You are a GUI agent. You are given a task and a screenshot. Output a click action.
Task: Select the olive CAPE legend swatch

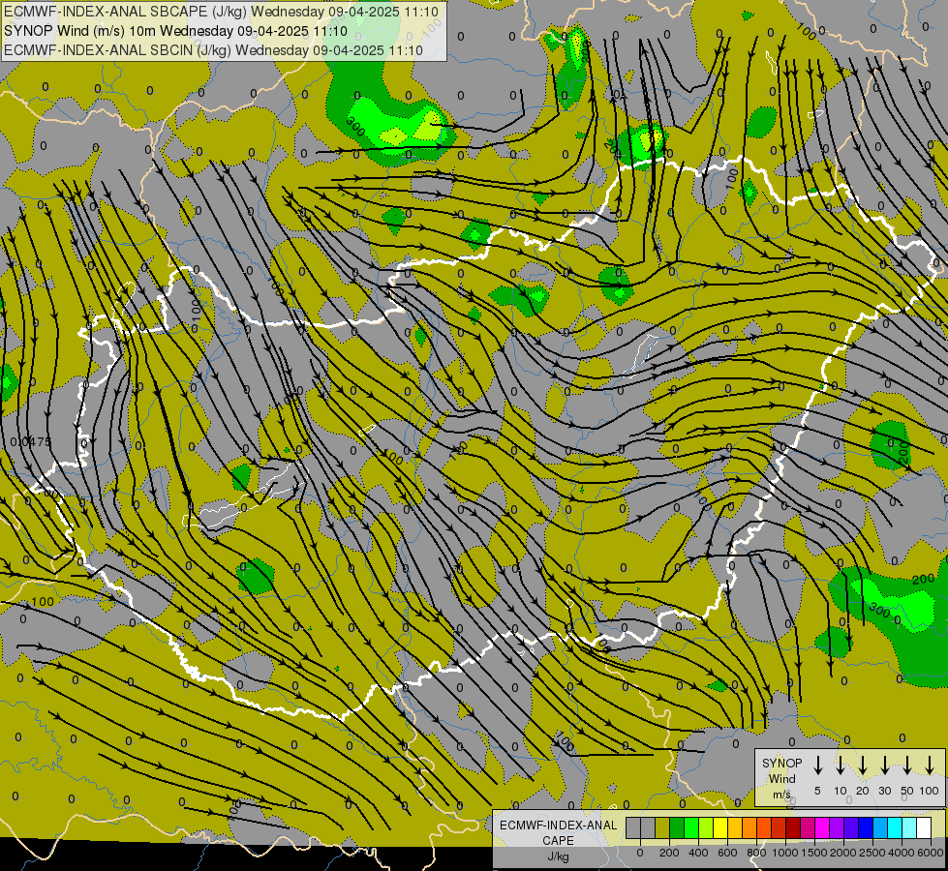662,827
